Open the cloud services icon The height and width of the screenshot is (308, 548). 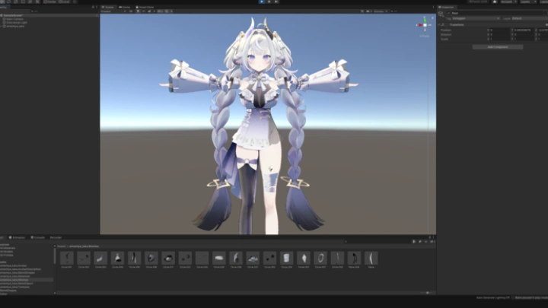tap(495, 2)
